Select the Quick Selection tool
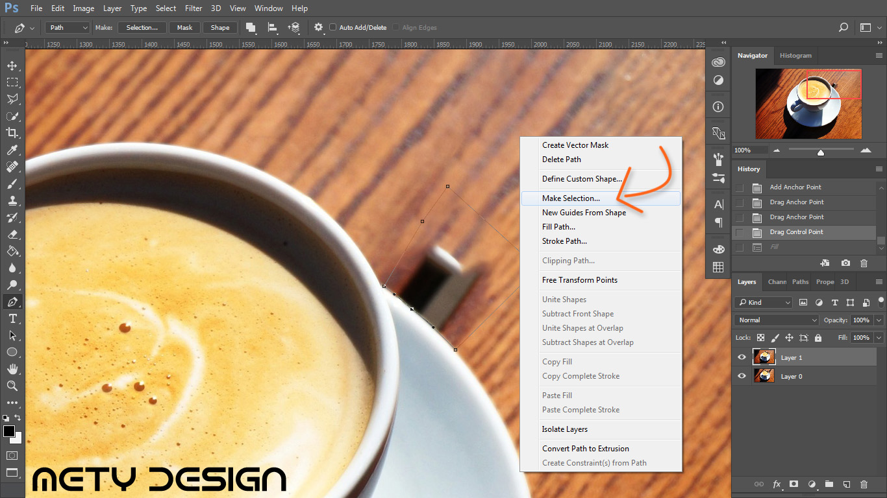 click(12, 116)
